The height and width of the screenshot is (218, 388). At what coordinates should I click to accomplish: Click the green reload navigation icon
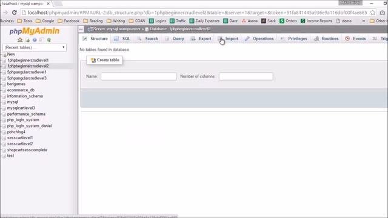coord(49,40)
